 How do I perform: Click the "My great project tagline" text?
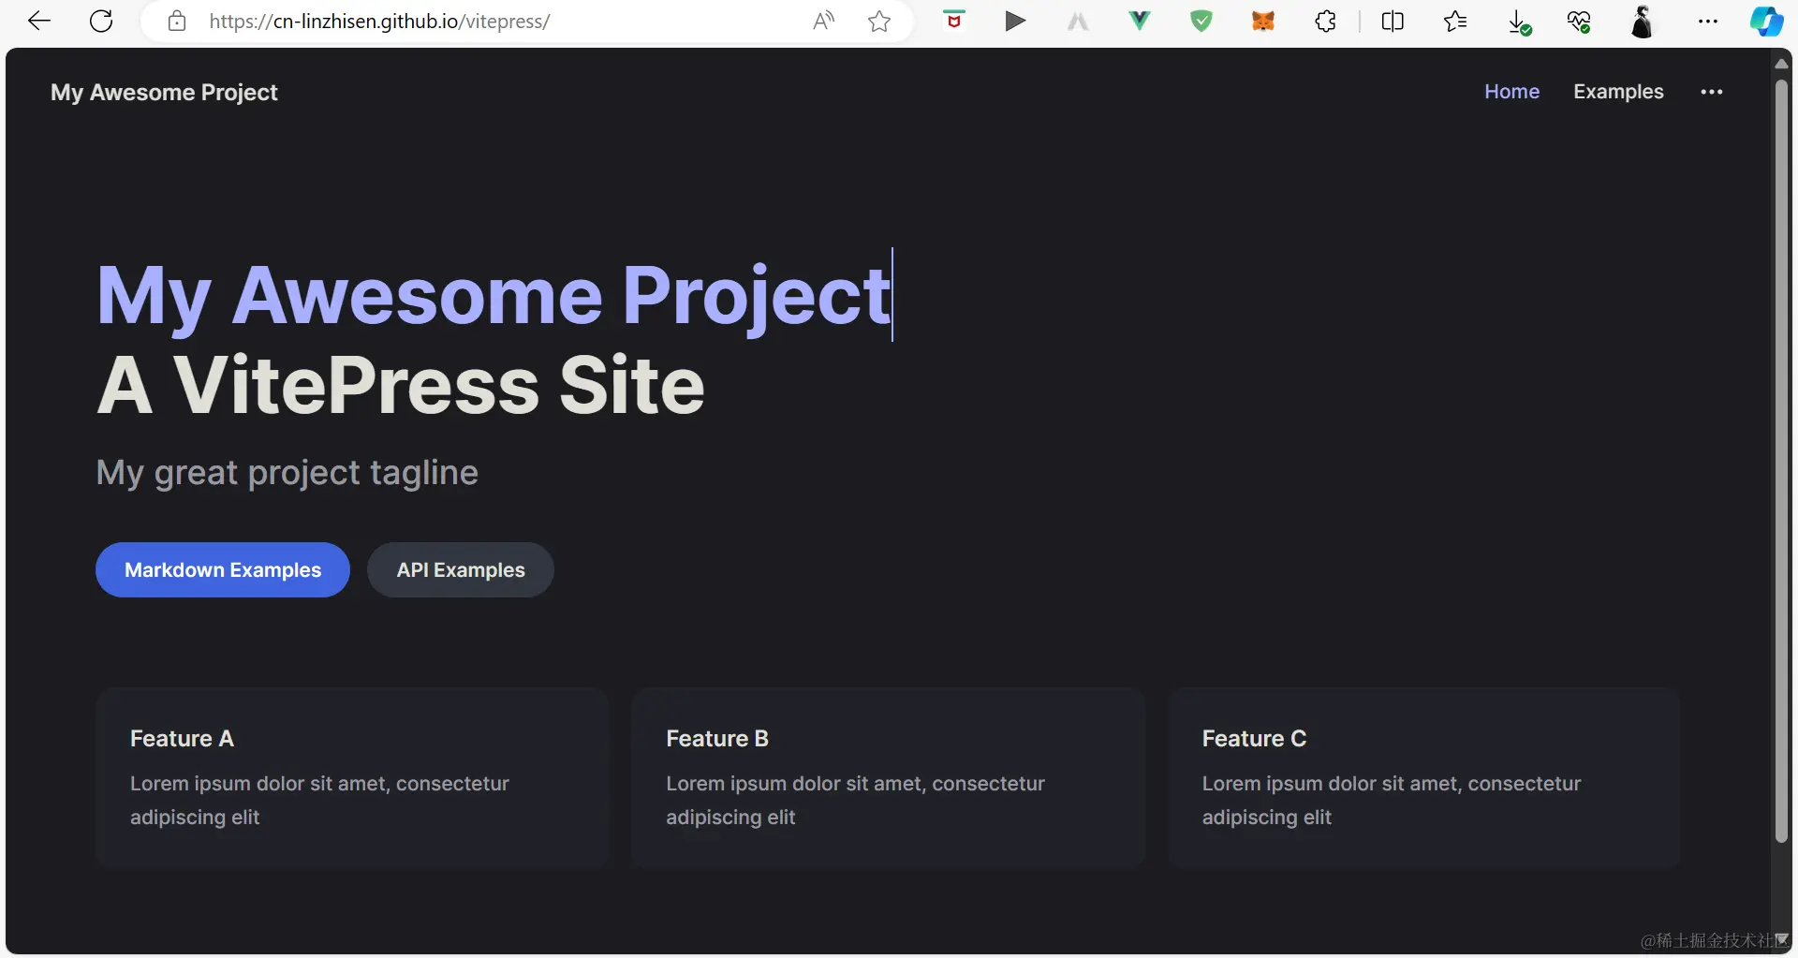coord(287,473)
